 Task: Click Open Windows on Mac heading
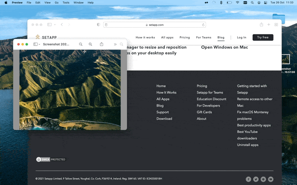point(225,47)
